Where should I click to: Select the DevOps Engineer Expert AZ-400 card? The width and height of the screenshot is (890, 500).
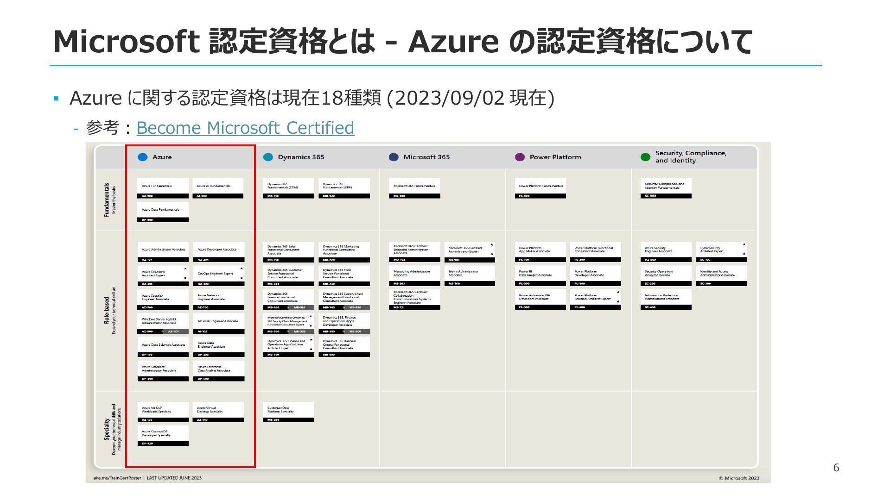(x=219, y=276)
